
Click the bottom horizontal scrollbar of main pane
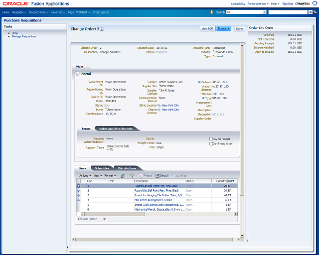pos(154,240)
